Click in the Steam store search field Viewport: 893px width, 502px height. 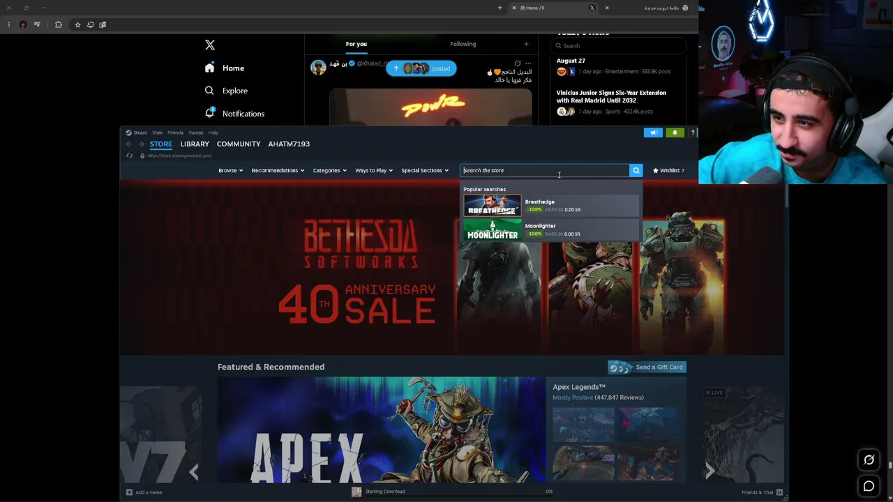544,170
